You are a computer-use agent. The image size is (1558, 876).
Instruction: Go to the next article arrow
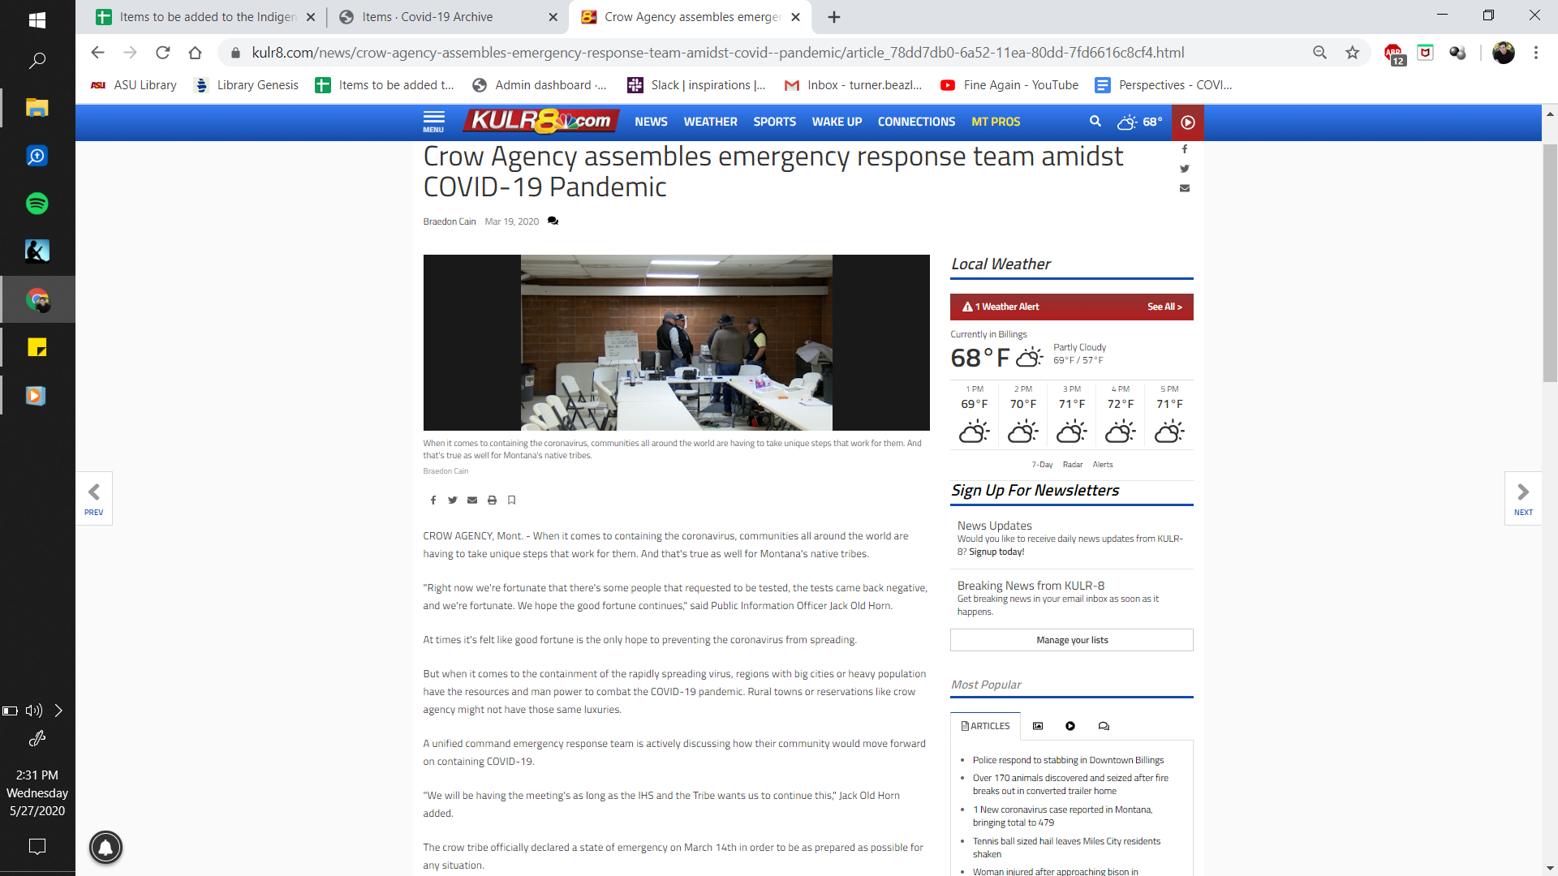(1523, 498)
